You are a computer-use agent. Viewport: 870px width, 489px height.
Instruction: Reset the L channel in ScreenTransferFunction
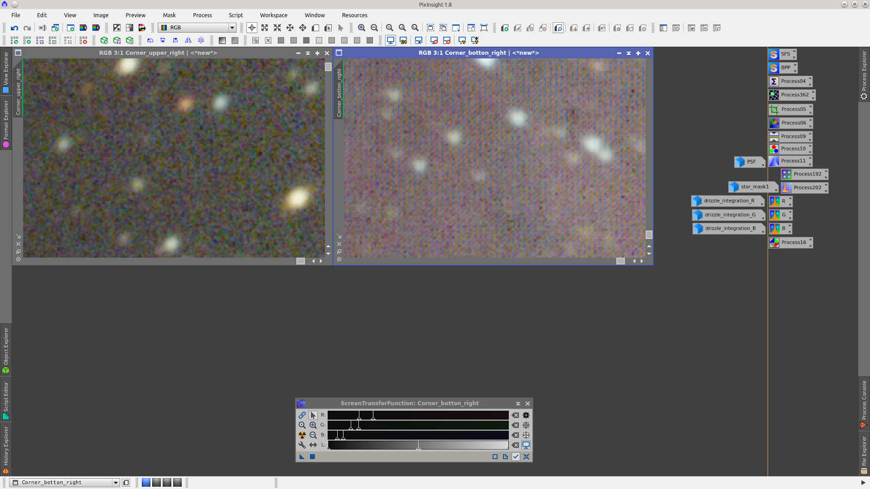515,446
